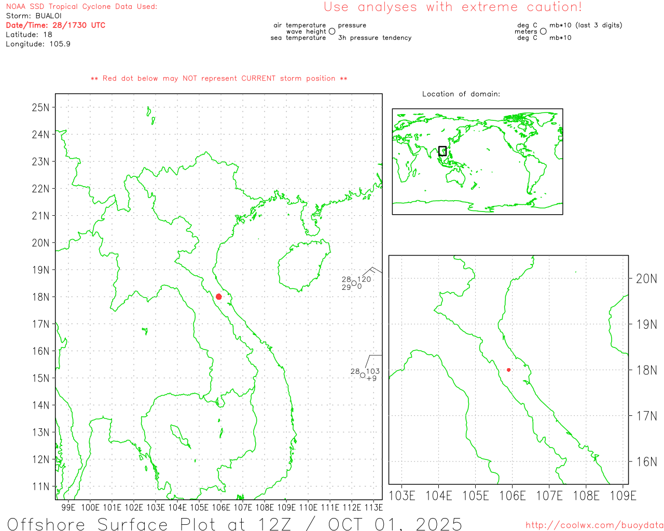664x531 pixels.
Task: Click the '+9' pressure tendency value
Action: click(371, 379)
